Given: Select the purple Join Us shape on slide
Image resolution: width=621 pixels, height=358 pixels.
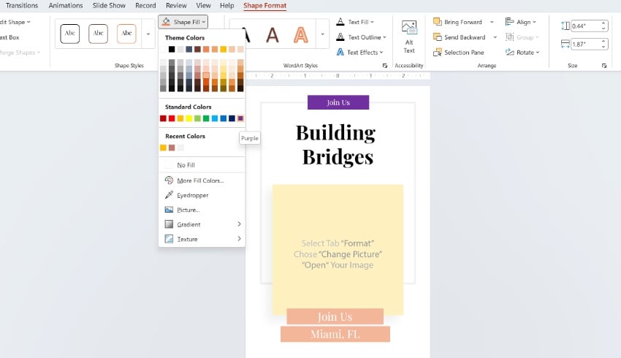Looking at the screenshot, I should pyautogui.click(x=338, y=102).
